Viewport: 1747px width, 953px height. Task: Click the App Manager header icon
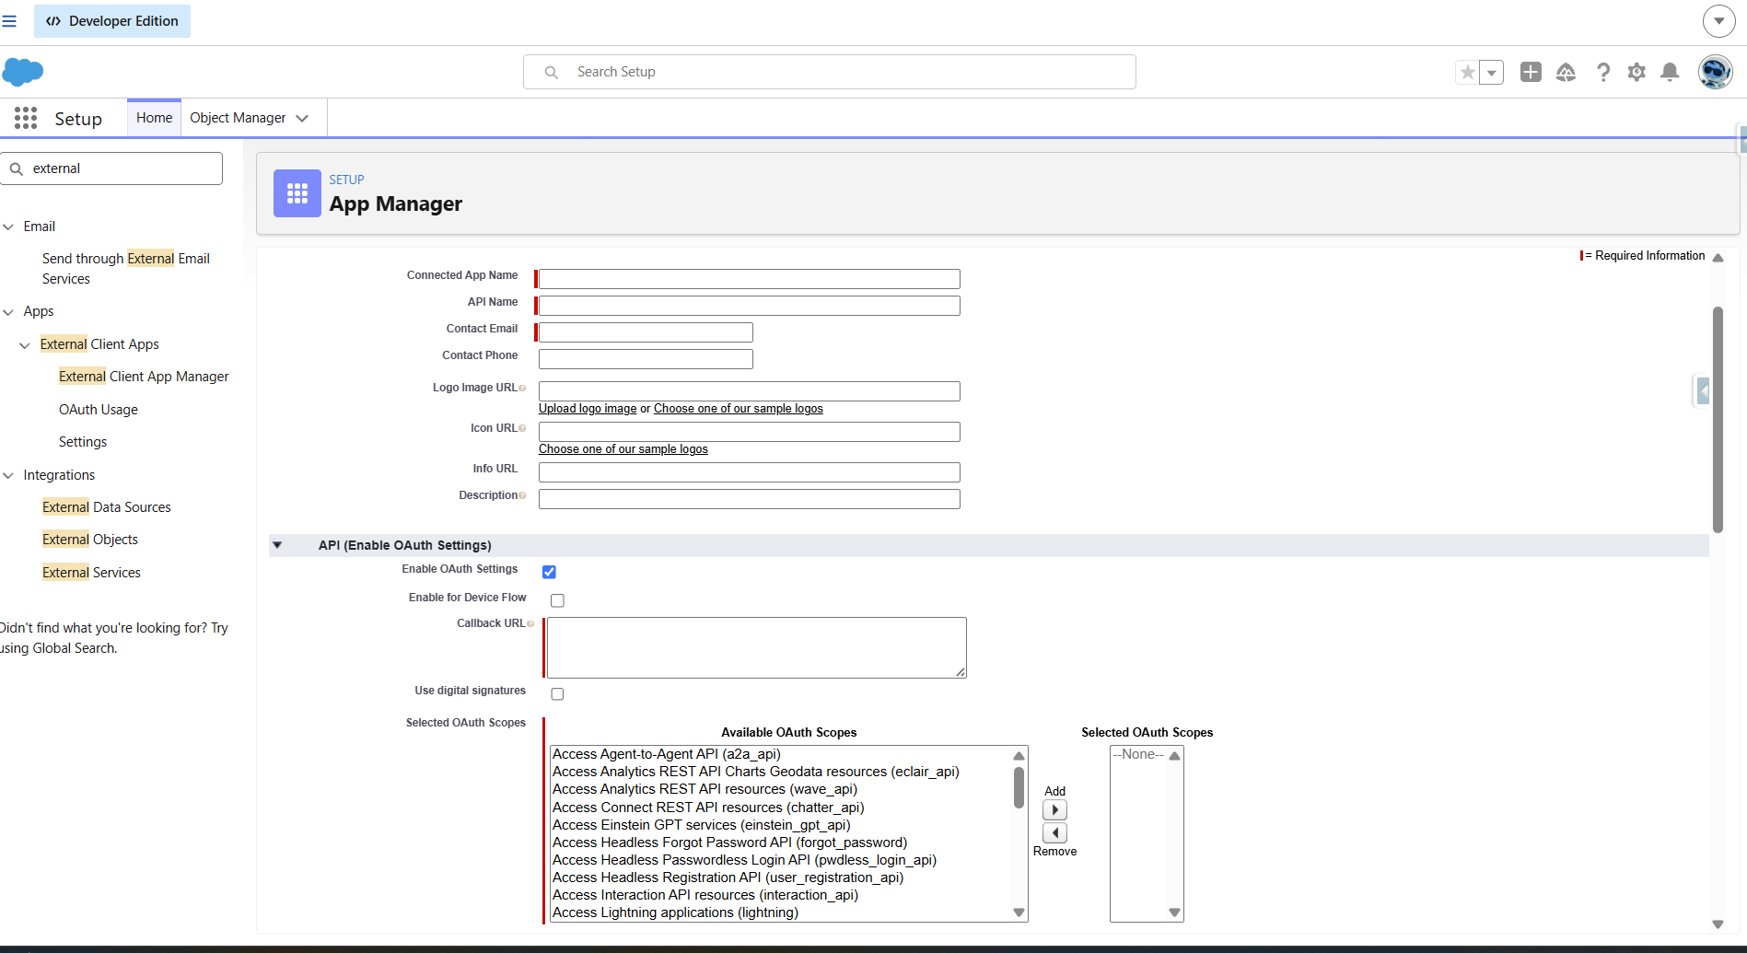point(297,193)
